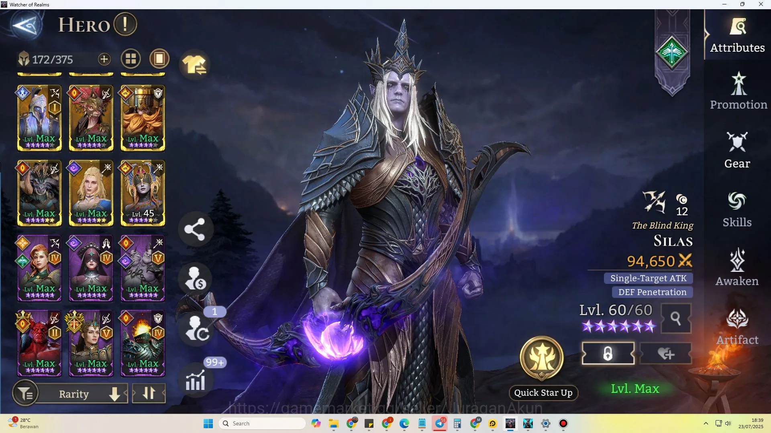Viewport: 771px width, 433px height.
Task: Click the Windows taskbar Search box
Action: 262,423
